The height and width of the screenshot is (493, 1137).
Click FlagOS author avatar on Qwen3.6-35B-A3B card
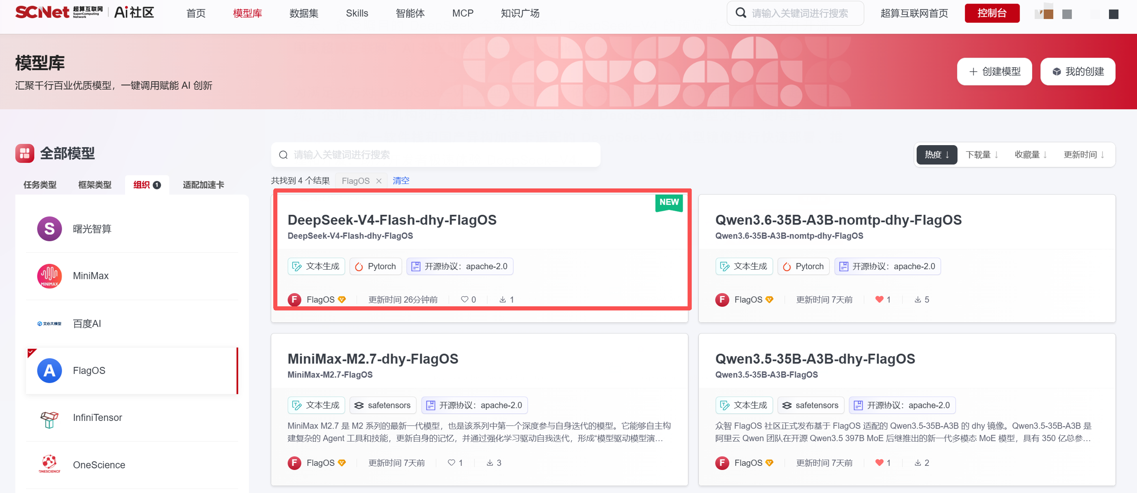pos(722,300)
